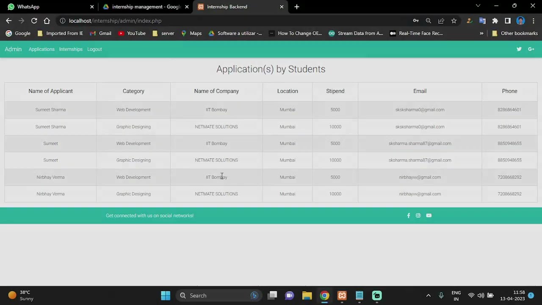Open the Notepad taskbar icon
The width and height of the screenshot is (542, 305).
pyautogui.click(x=359, y=296)
